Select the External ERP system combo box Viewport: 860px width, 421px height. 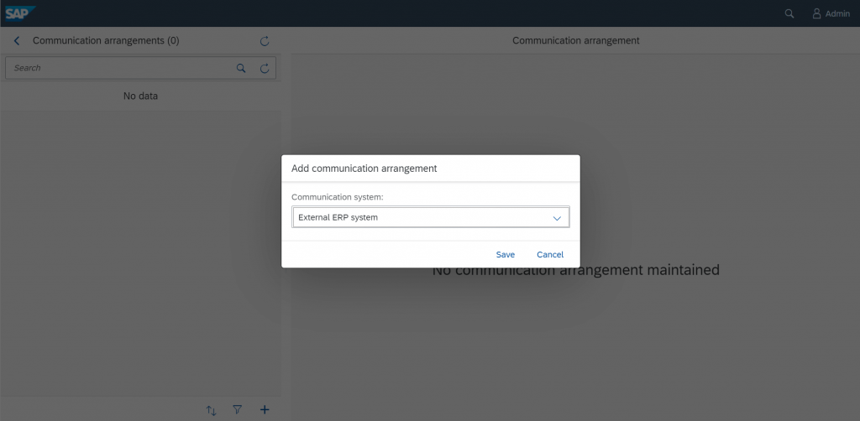[431, 217]
